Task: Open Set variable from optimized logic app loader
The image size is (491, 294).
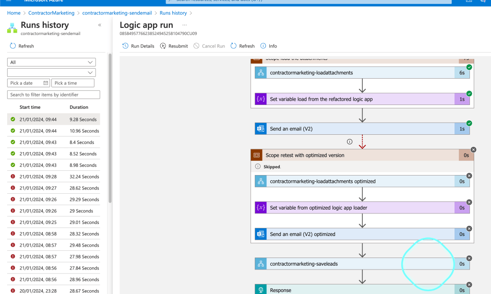Action: point(362,208)
